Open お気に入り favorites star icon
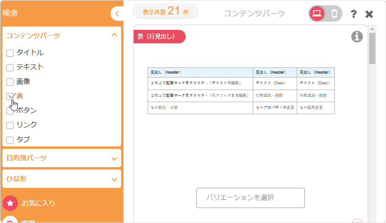 [x=10, y=203]
